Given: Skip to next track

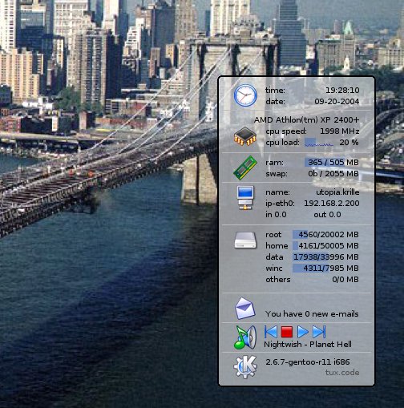Looking at the screenshot, I should point(319,332).
